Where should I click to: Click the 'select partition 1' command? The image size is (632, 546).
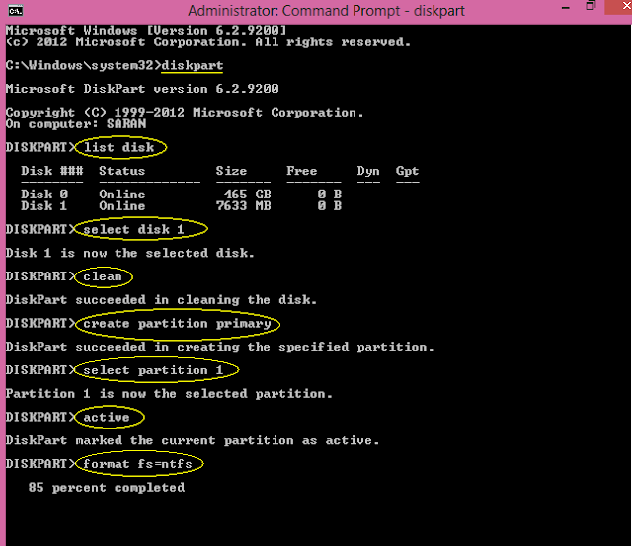click(x=153, y=370)
